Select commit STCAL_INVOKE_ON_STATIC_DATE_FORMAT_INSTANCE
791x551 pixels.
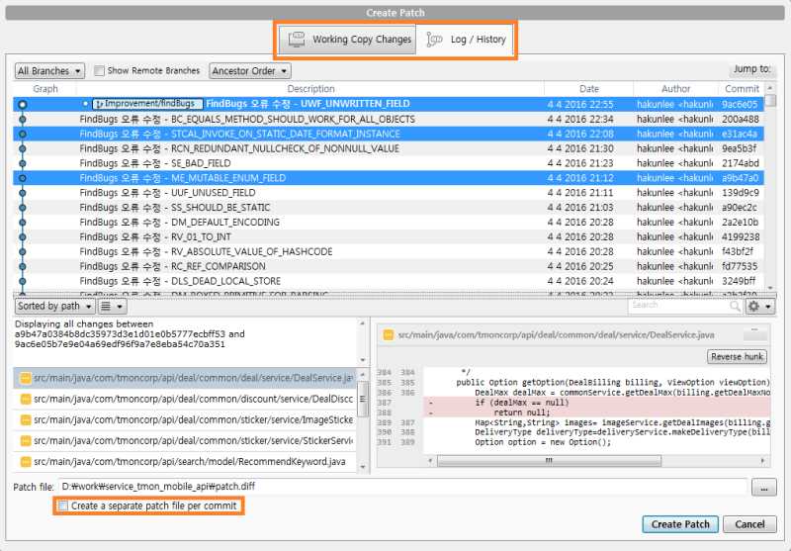pos(388,134)
